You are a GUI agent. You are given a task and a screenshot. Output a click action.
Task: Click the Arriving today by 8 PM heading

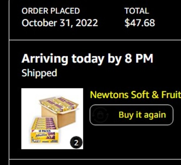coord(87,59)
